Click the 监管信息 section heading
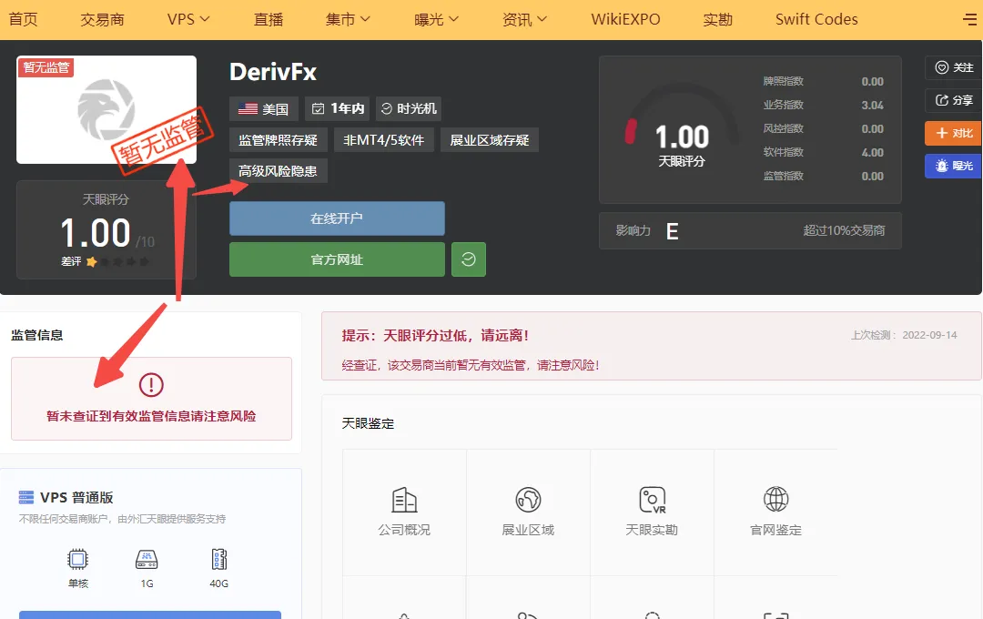The width and height of the screenshot is (983, 619). point(37,335)
